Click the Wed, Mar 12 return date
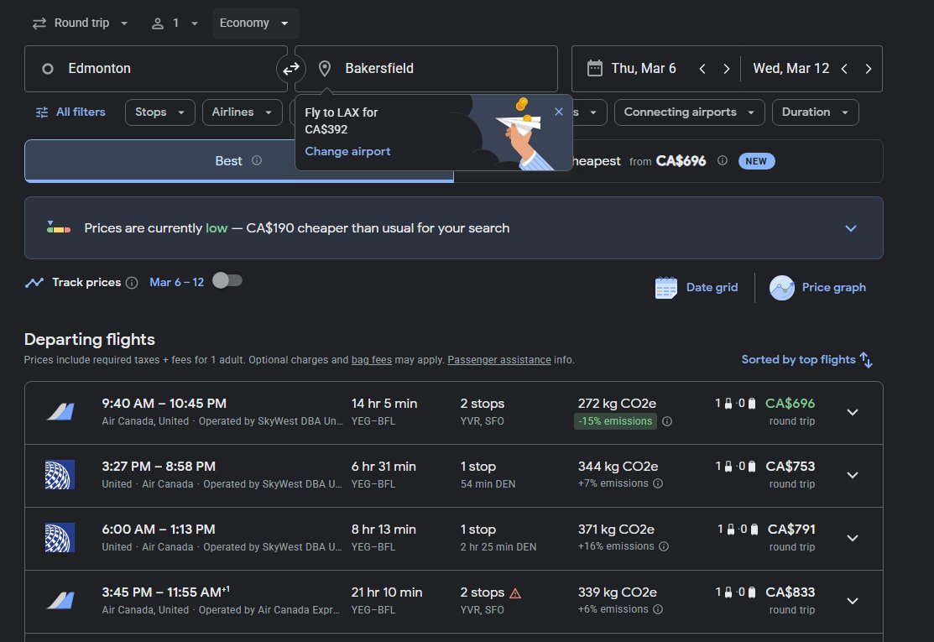 click(791, 69)
